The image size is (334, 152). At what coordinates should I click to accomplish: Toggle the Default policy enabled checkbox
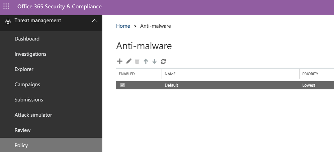(122, 85)
